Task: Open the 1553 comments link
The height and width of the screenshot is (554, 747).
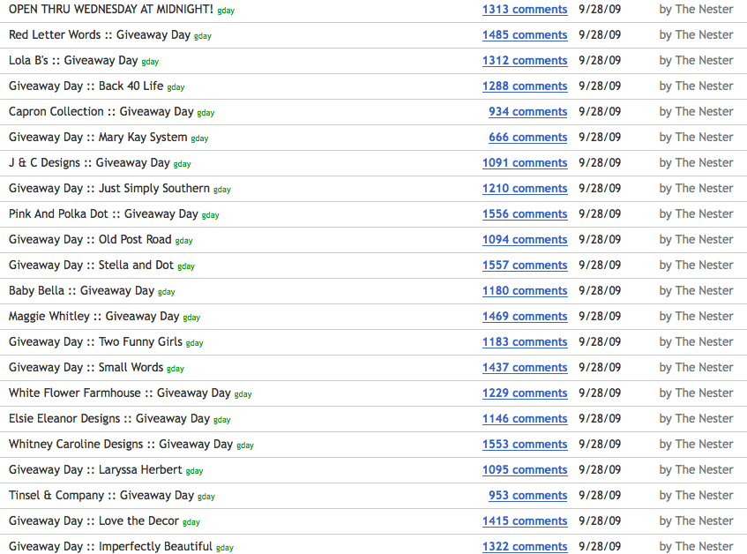Action: click(x=525, y=444)
